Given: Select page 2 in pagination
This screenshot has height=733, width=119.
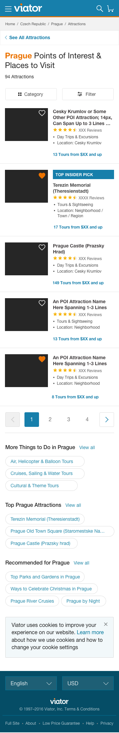Looking at the screenshot, I should [50, 420].
